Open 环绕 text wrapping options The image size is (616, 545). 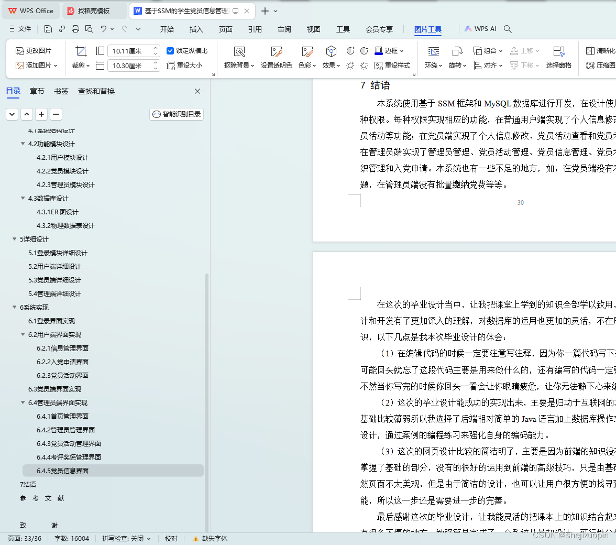pos(433,57)
